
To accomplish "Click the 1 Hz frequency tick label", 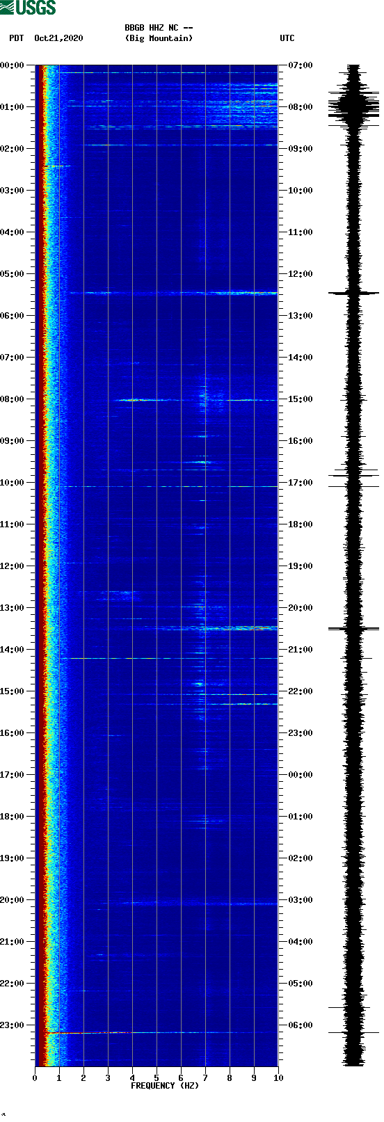I will pyautogui.click(x=59, y=1078).
